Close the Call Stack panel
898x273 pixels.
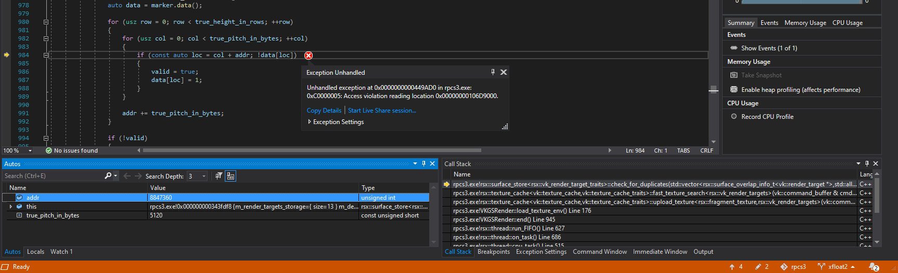[876, 163]
